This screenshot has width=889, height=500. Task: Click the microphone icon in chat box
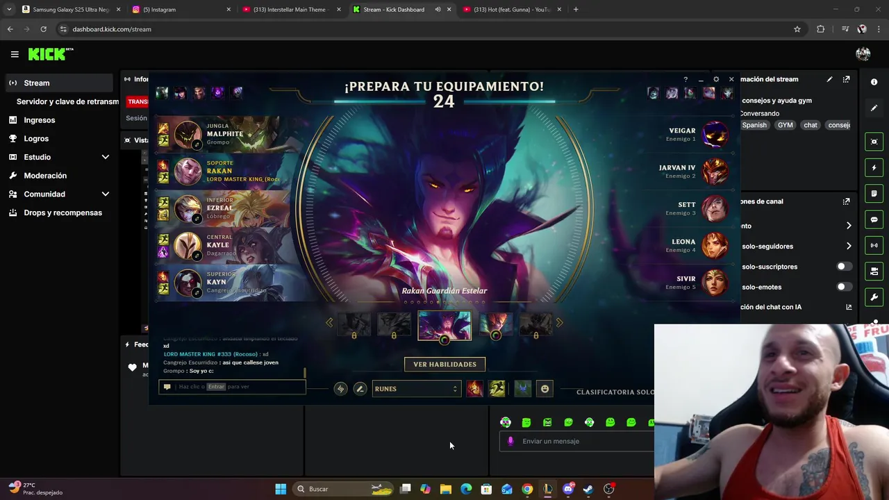510,441
